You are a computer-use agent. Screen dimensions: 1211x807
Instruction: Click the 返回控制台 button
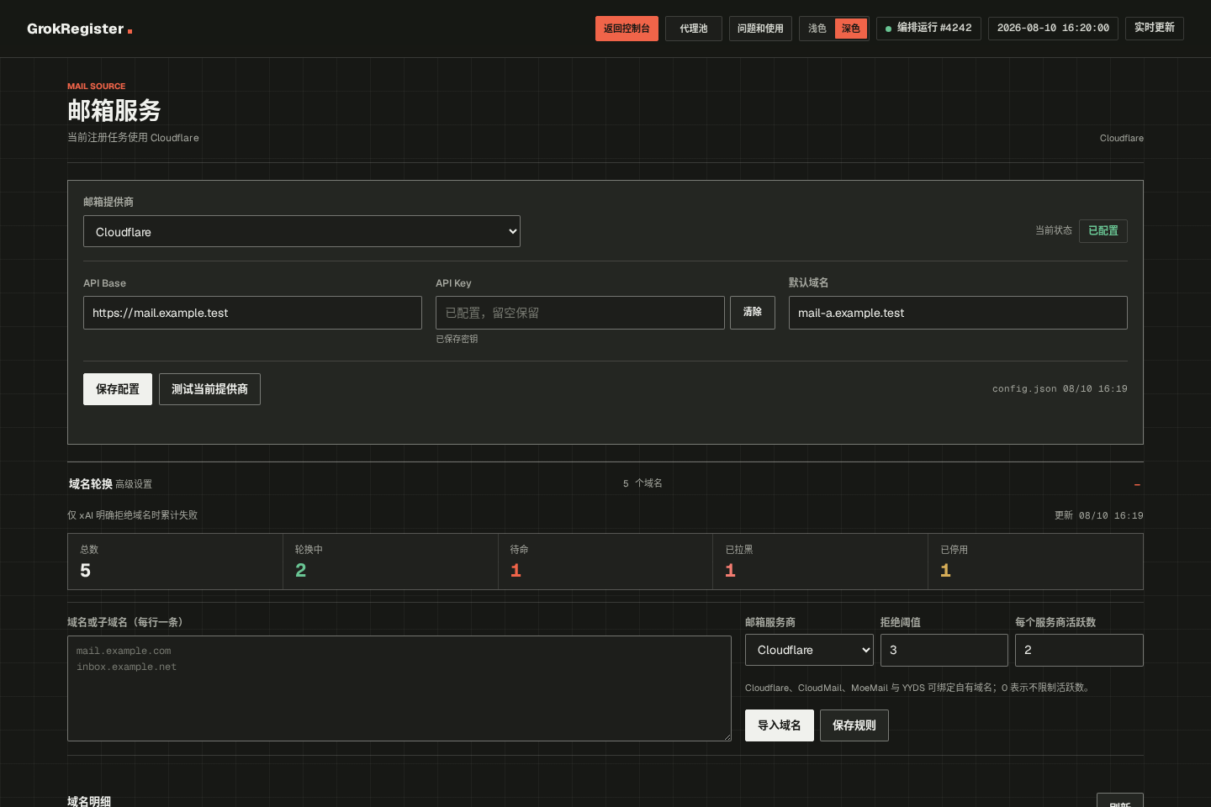[x=627, y=29]
